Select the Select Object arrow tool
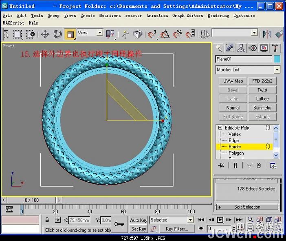Screen dimensions: 286x241 click(x=7, y=34)
